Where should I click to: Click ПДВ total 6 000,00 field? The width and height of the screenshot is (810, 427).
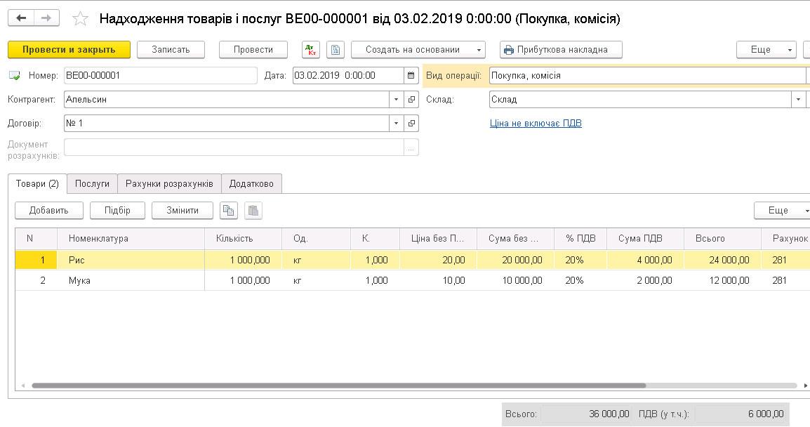pos(741,414)
